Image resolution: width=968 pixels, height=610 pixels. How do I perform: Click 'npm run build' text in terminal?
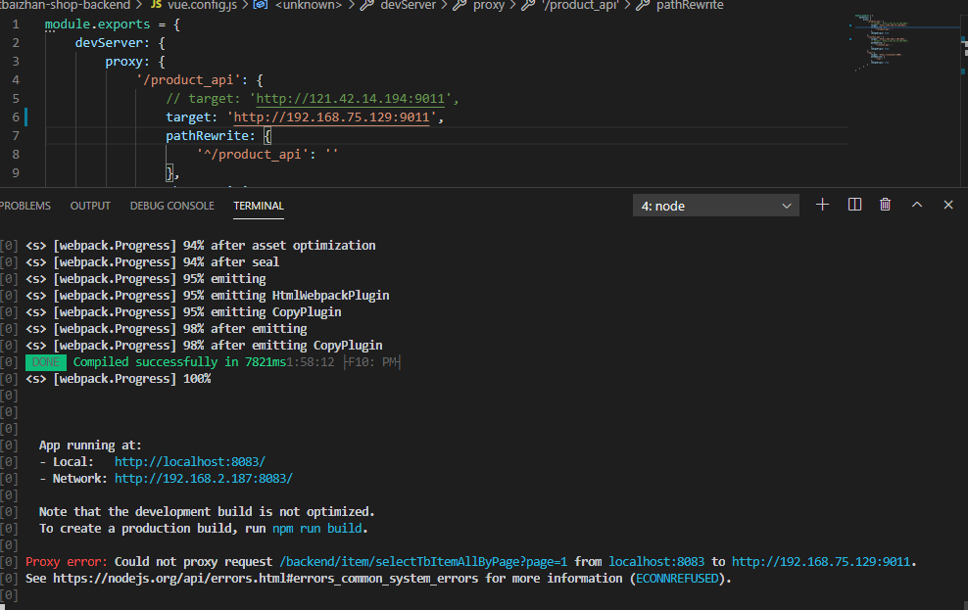click(317, 528)
